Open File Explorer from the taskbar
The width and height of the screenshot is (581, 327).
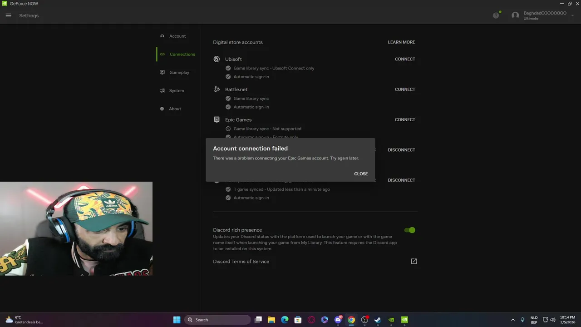[x=271, y=320]
